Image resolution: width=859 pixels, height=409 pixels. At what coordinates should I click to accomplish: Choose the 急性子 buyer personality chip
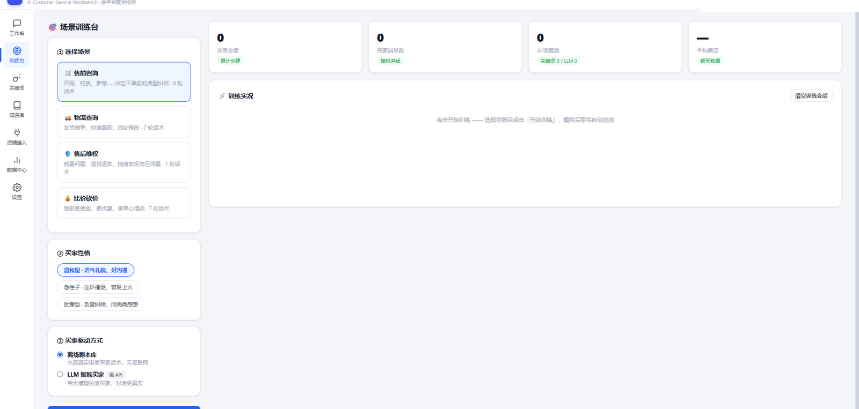click(x=98, y=287)
